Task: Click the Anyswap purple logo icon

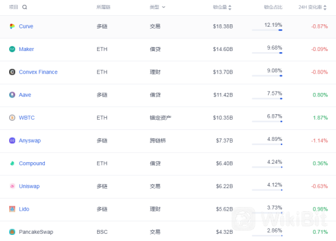Action: [12, 141]
